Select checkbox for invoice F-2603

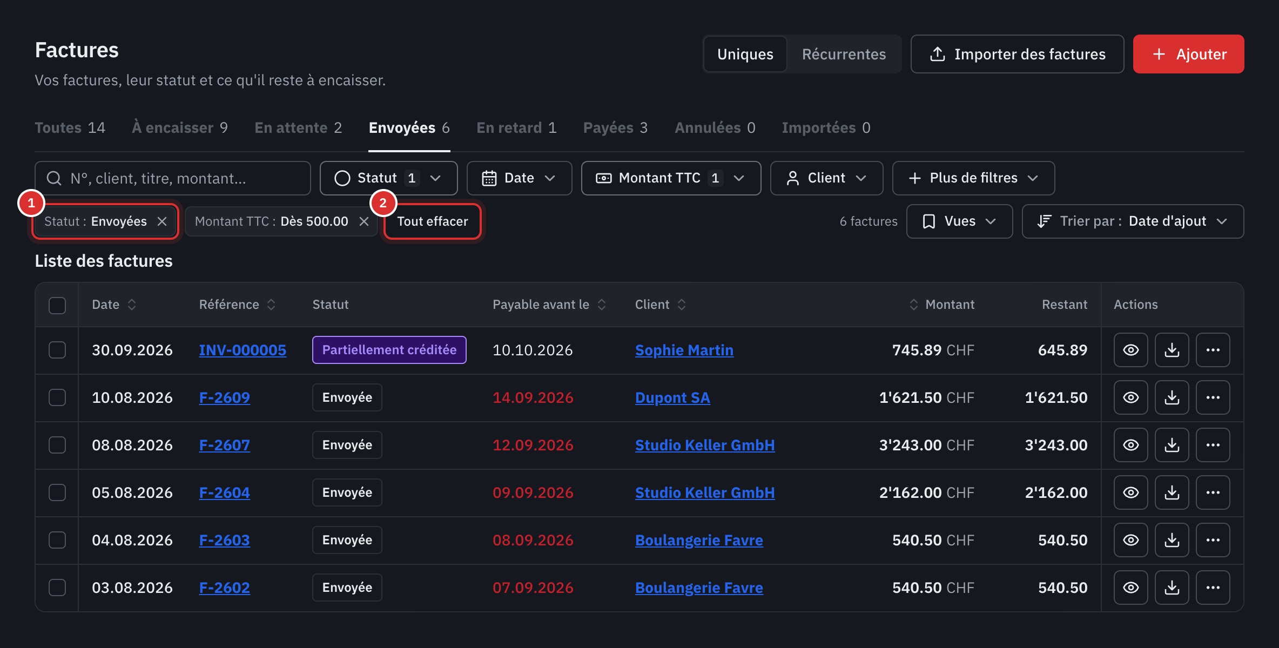[x=57, y=540]
